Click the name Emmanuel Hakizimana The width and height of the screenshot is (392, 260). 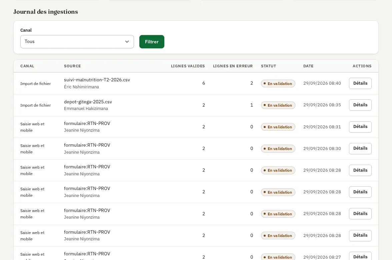point(86,109)
